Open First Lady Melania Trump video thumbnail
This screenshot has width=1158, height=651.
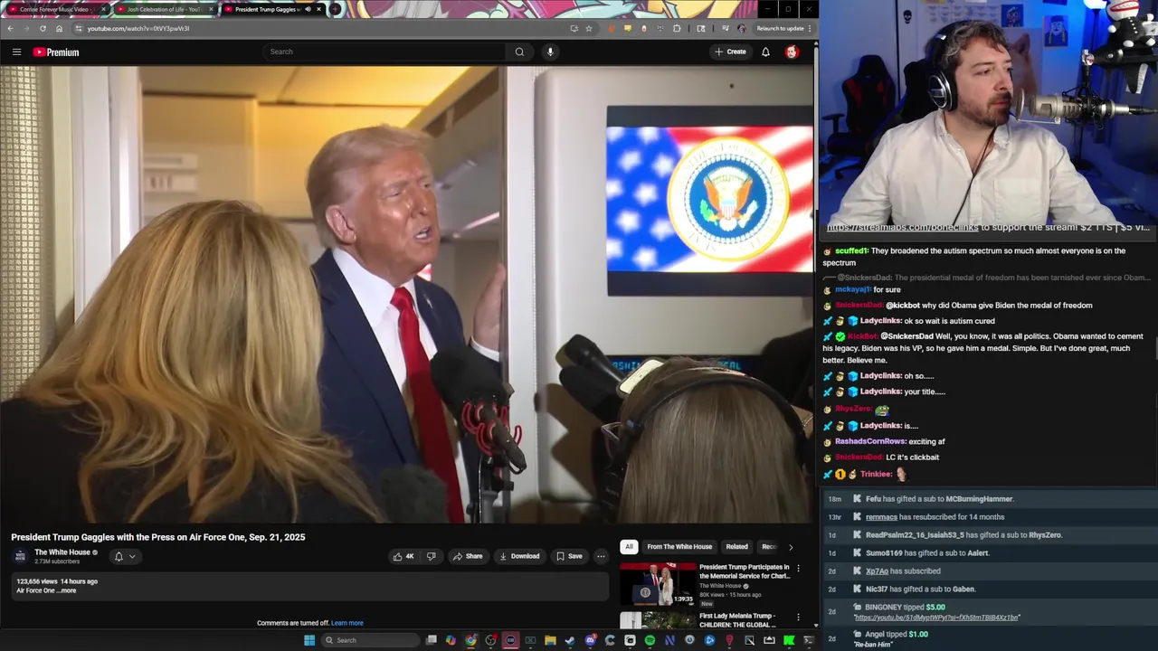click(x=658, y=620)
